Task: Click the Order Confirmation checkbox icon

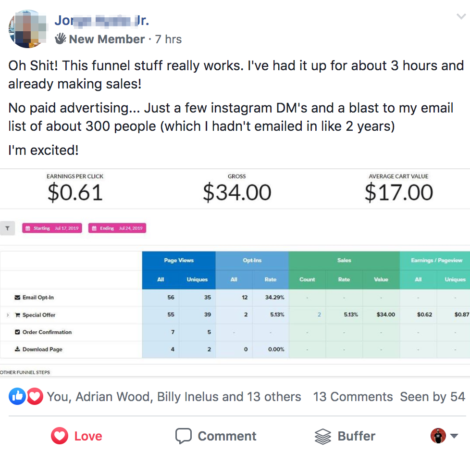Action: click(x=17, y=332)
